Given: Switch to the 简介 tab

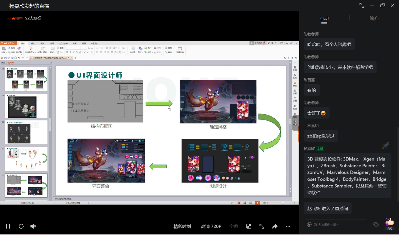Looking at the screenshot, I should 374,18.
